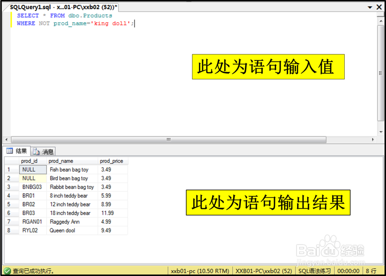Open the document window dropdown arrow
The width and height of the screenshot is (386, 276).
(x=370, y=7)
